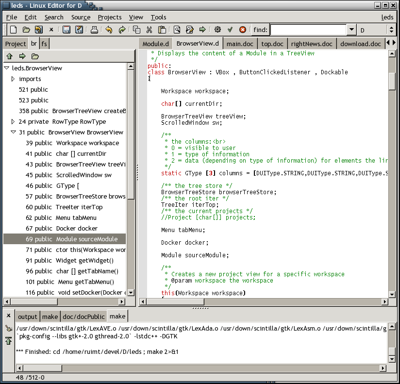The image size is (400, 384).
Task: Collapse the 31 public BrowserView node
Action: pos(13,132)
